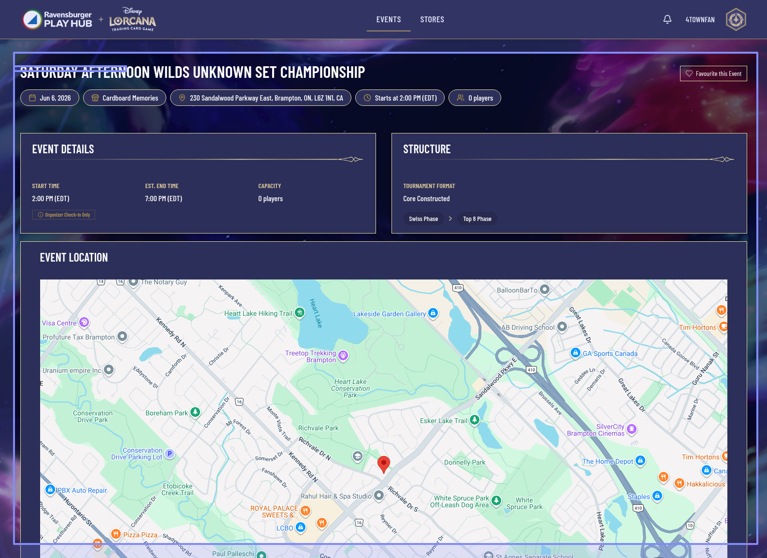Select the GA Sports Canada marker
The height and width of the screenshot is (558, 767).
pos(576,353)
